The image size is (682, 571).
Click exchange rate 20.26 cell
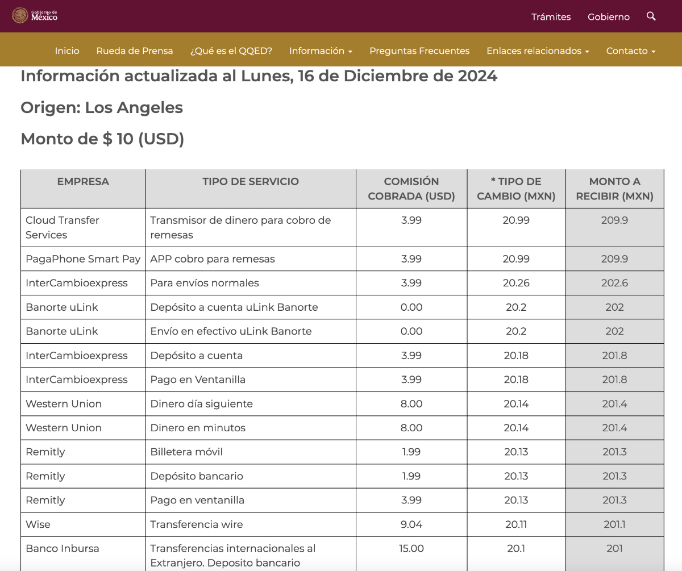516,283
